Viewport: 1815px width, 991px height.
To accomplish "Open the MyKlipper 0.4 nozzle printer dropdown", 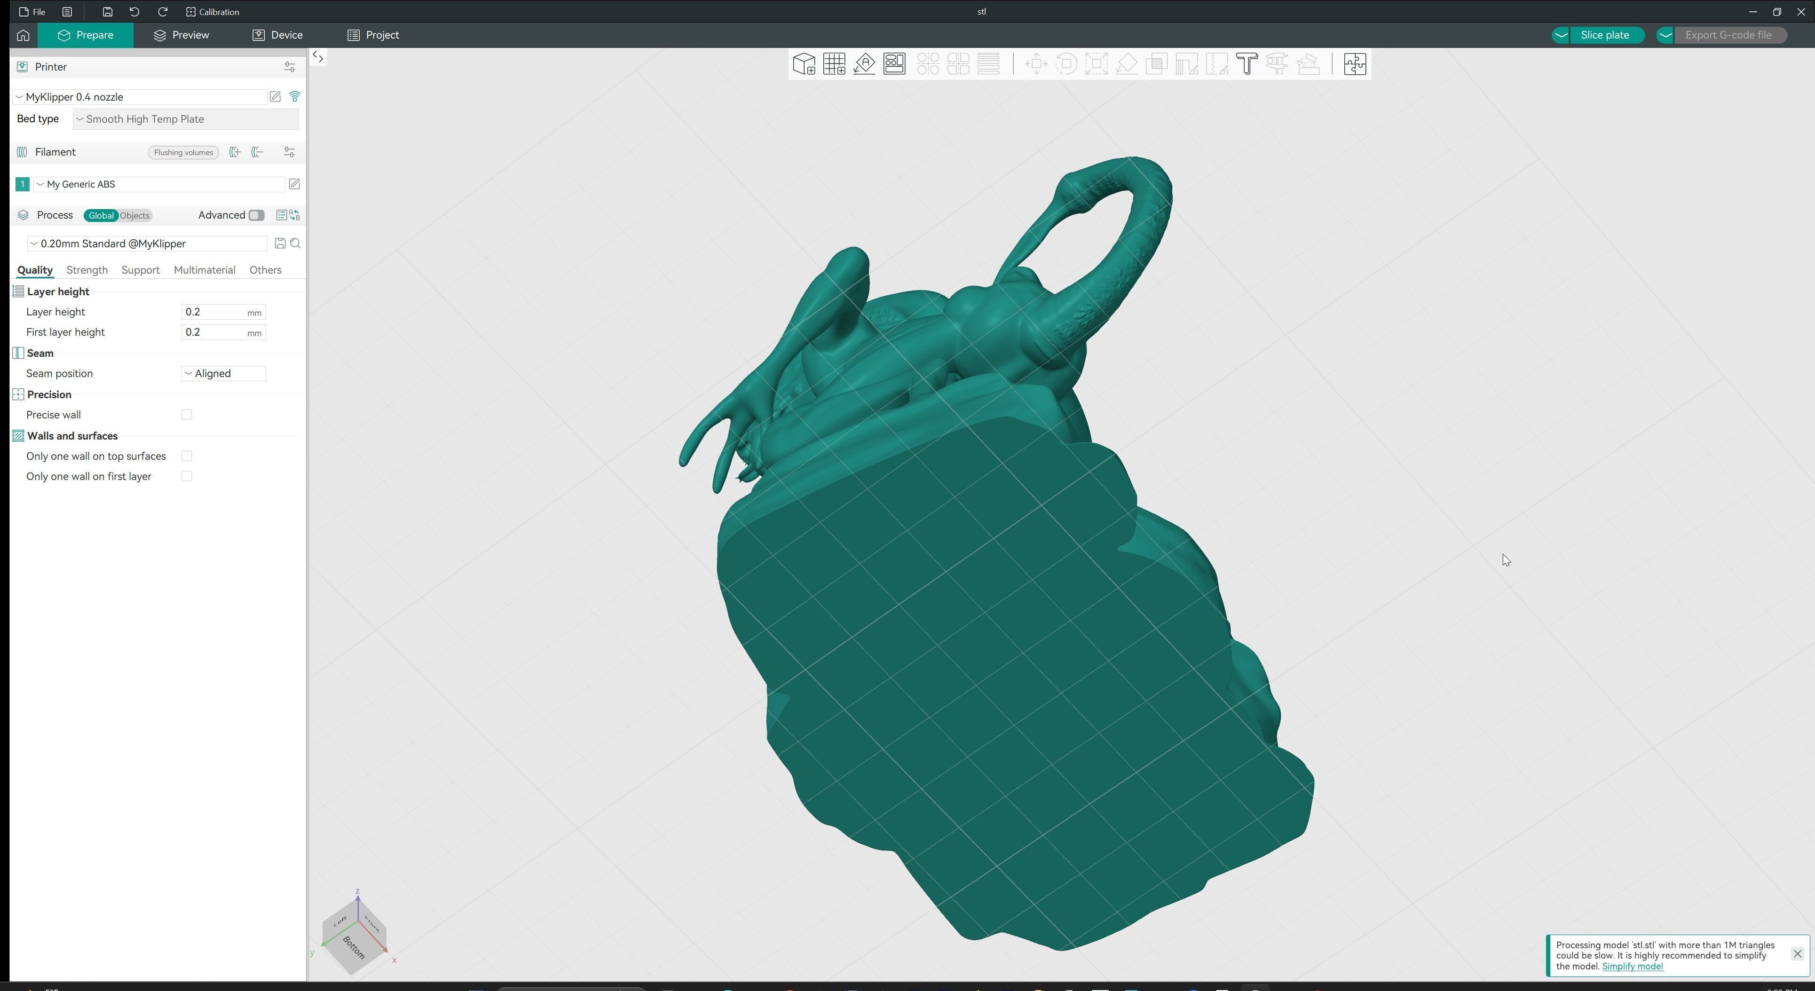I will tap(140, 97).
